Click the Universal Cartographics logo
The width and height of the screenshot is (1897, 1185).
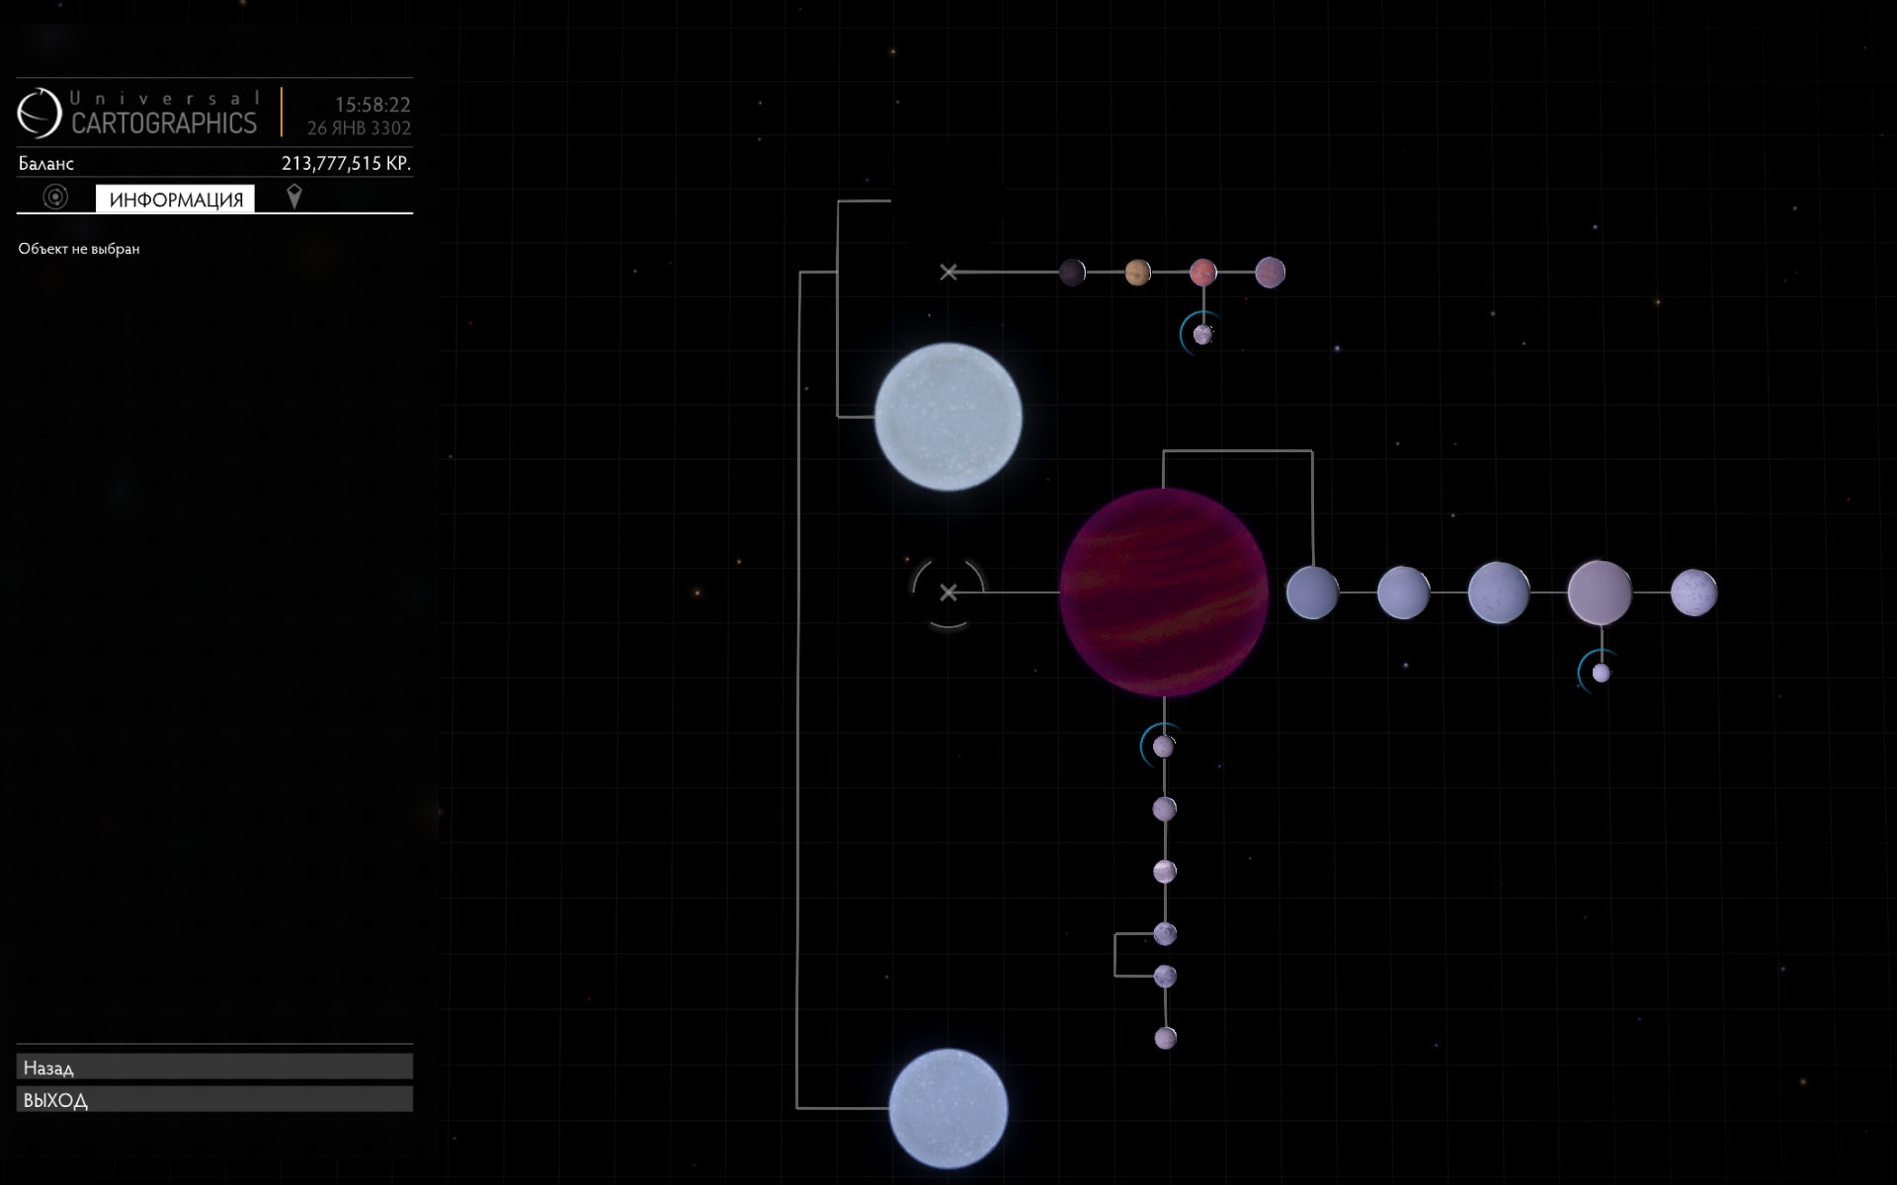tap(137, 113)
